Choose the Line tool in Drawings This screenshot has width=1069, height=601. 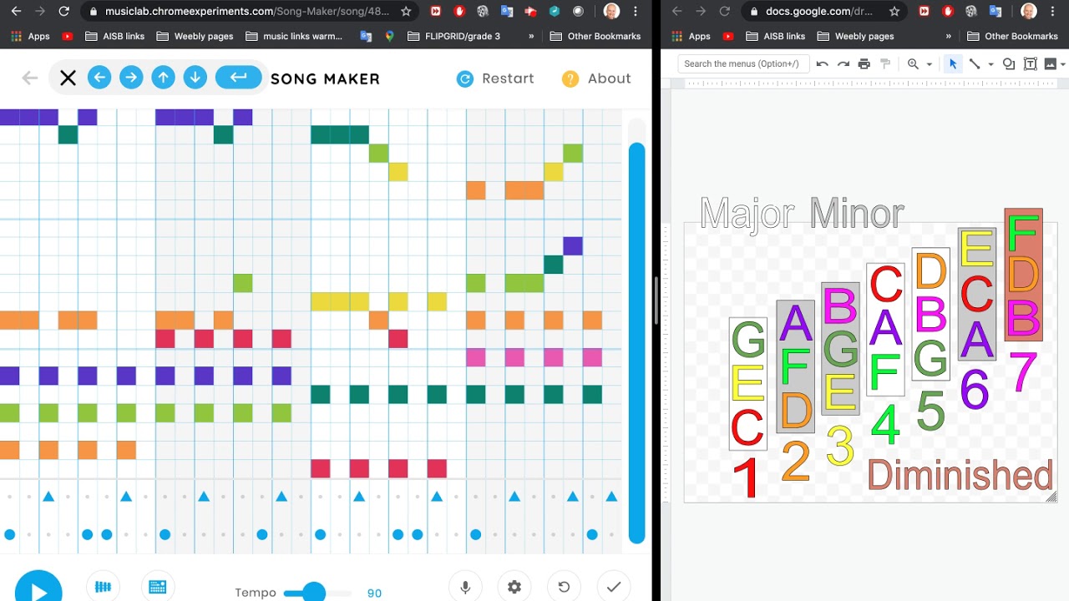(974, 63)
